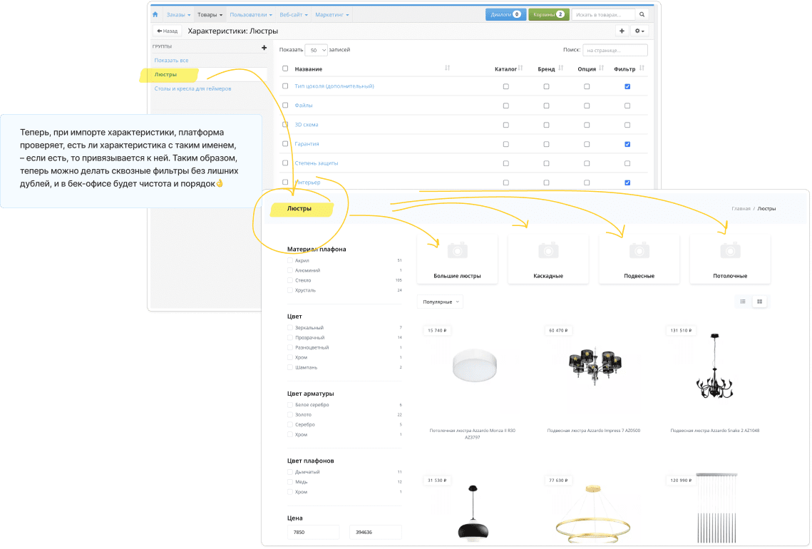Click the plus icon next to the gear

(x=622, y=31)
